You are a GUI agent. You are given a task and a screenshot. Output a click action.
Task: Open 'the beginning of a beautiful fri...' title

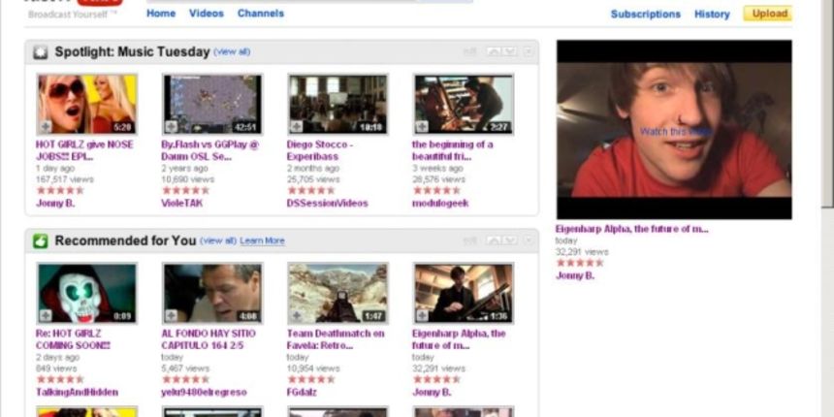453,150
